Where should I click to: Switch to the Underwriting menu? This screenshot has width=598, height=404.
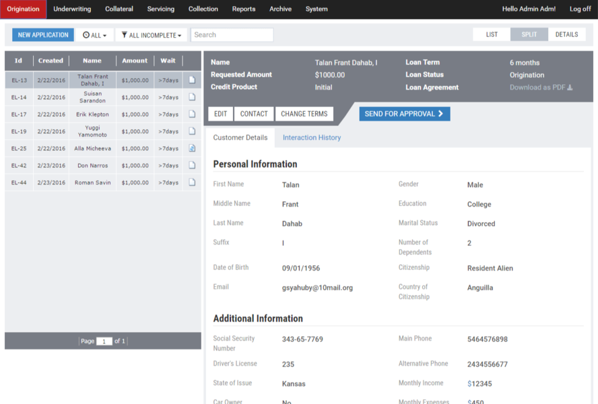coord(72,9)
